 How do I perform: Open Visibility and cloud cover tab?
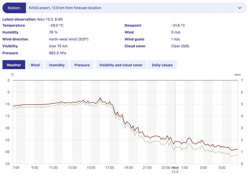pyautogui.click(x=121, y=65)
